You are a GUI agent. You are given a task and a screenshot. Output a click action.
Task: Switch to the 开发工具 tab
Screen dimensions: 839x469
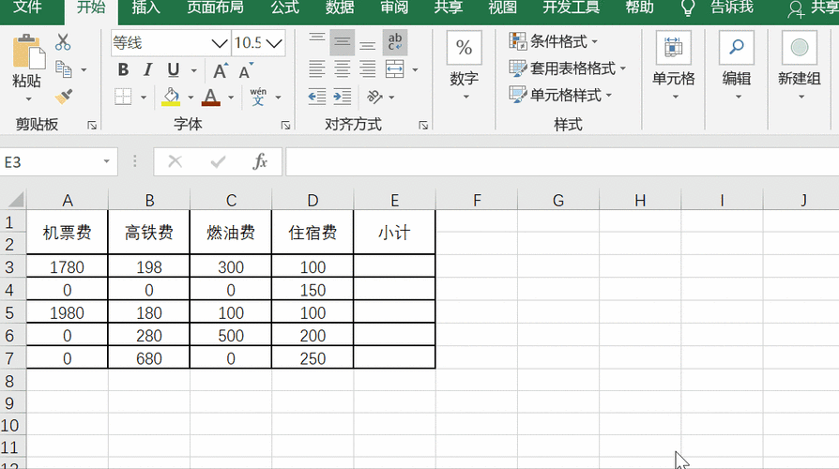point(571,8)
